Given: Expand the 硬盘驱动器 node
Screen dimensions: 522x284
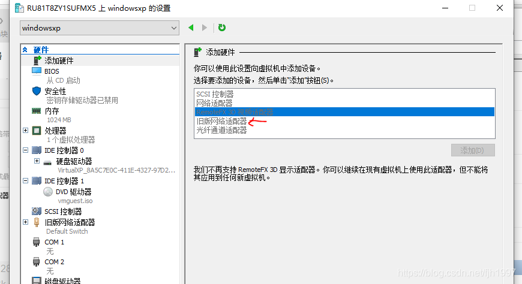Looking at the screenshot, I should tap(37, 161).
